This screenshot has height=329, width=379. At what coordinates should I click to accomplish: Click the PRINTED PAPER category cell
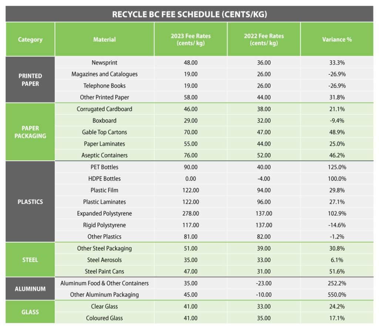coord(30,79)
